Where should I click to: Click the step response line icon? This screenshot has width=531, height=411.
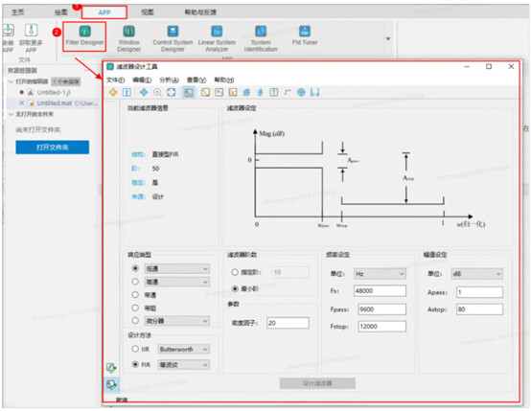click(288, 92)
